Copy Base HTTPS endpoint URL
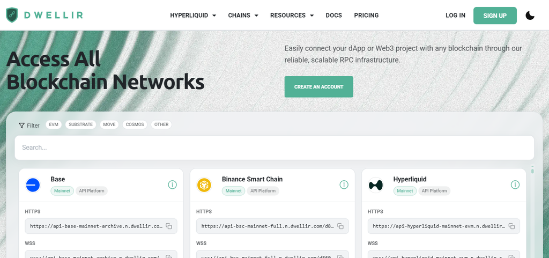The width and height of the screenshot is (549, 258). [x=169, y=226]
